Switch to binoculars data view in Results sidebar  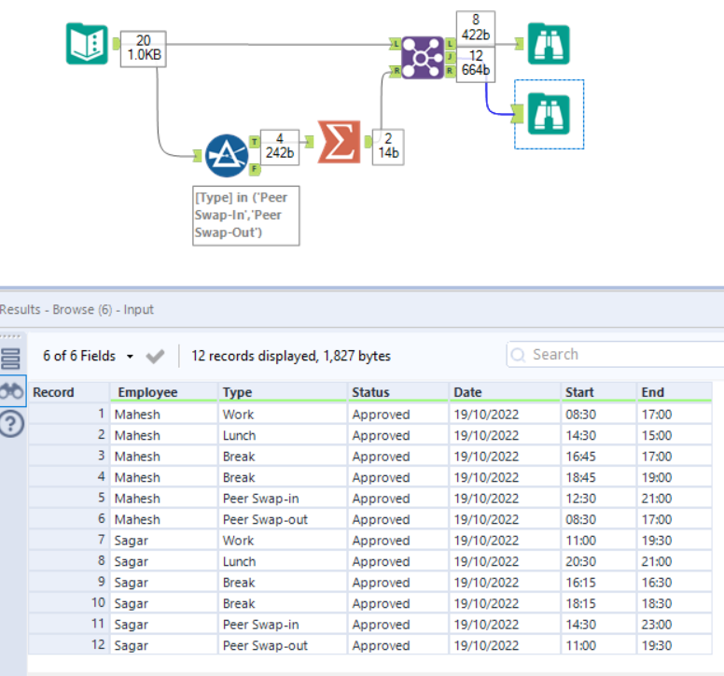tap(11, 392)
